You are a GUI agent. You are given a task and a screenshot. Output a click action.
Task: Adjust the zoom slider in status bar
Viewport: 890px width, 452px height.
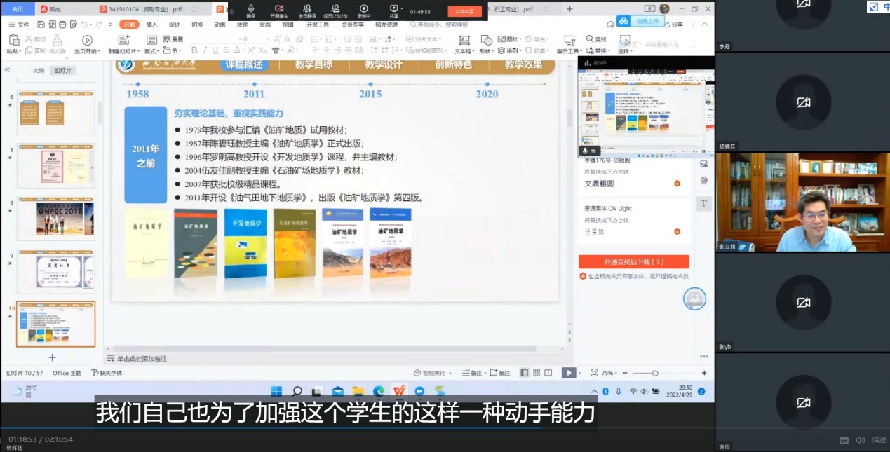(655, 373)
